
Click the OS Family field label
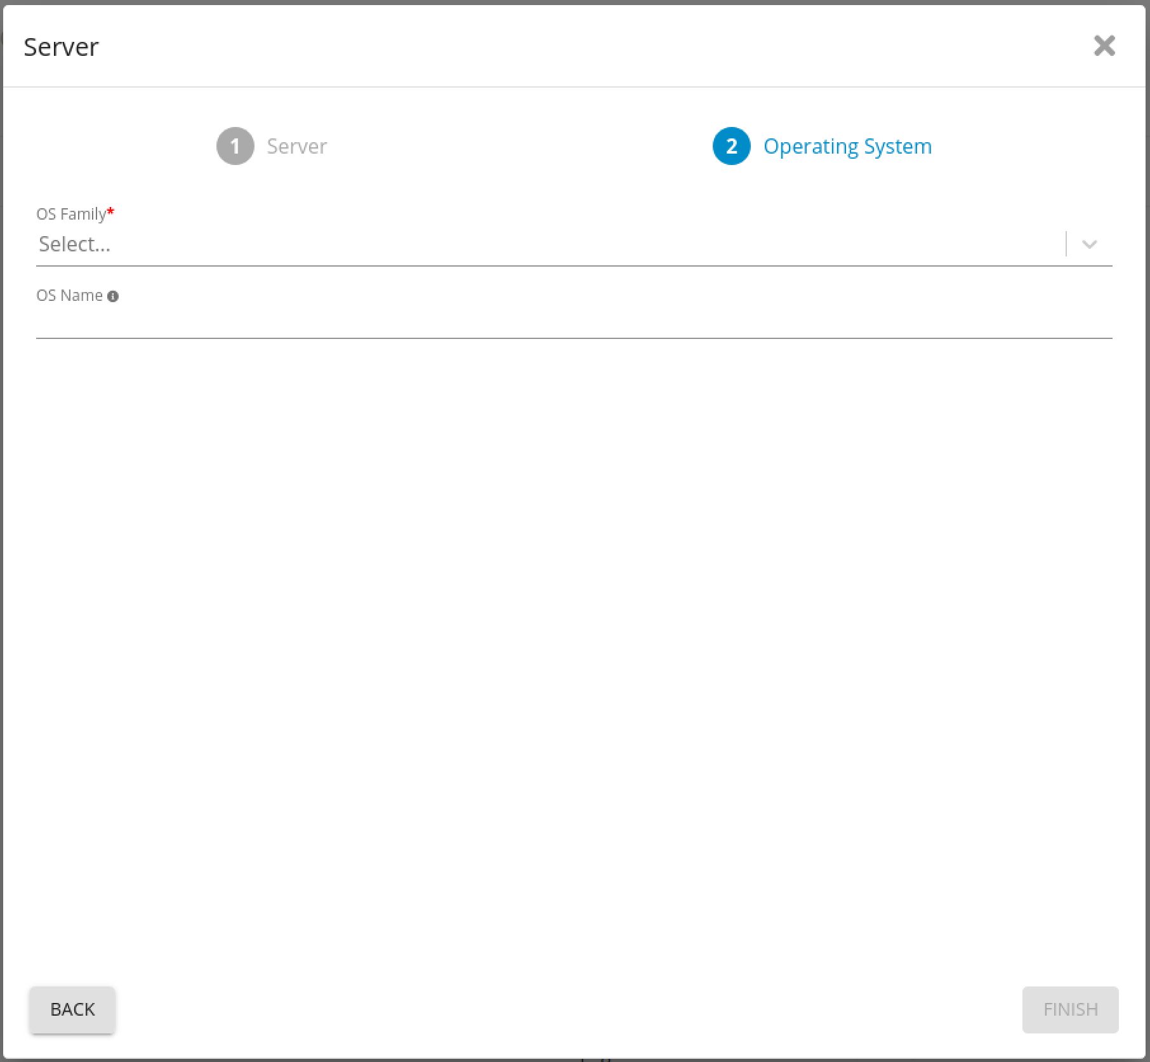pos(71,215)
